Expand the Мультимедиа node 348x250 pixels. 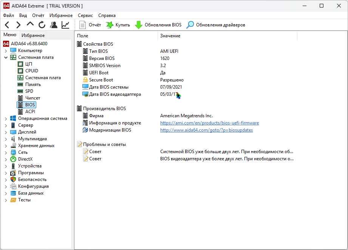click(x=6, y=139)
